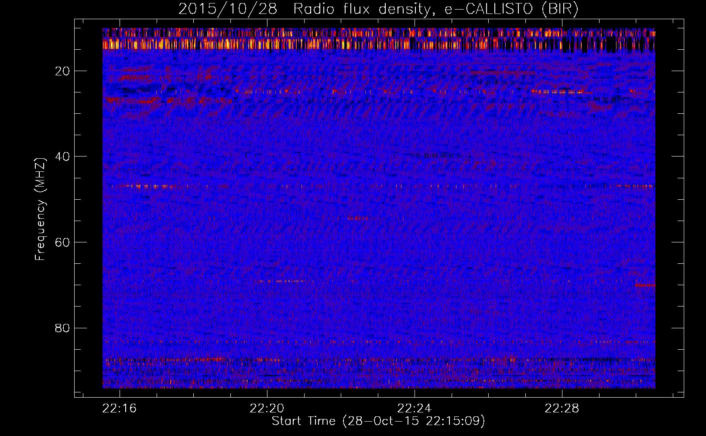The width and height of the screenshot is (706, 436).
Task: Click the 'Frequency (MHZ)' axis label
Action: point(40,209)
